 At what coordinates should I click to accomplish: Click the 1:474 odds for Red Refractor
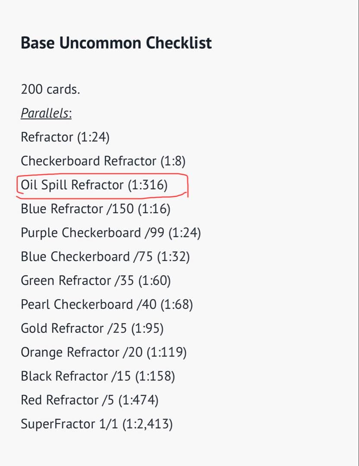coord(139,400)
